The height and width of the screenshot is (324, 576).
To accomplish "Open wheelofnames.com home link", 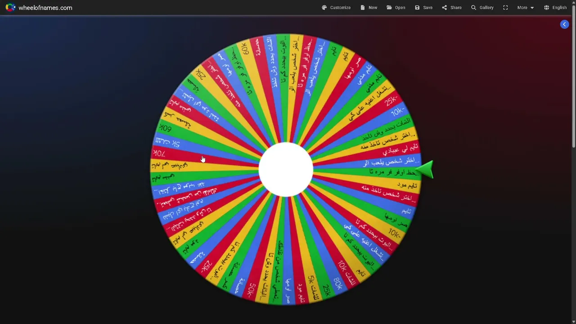I will point(45,8).
